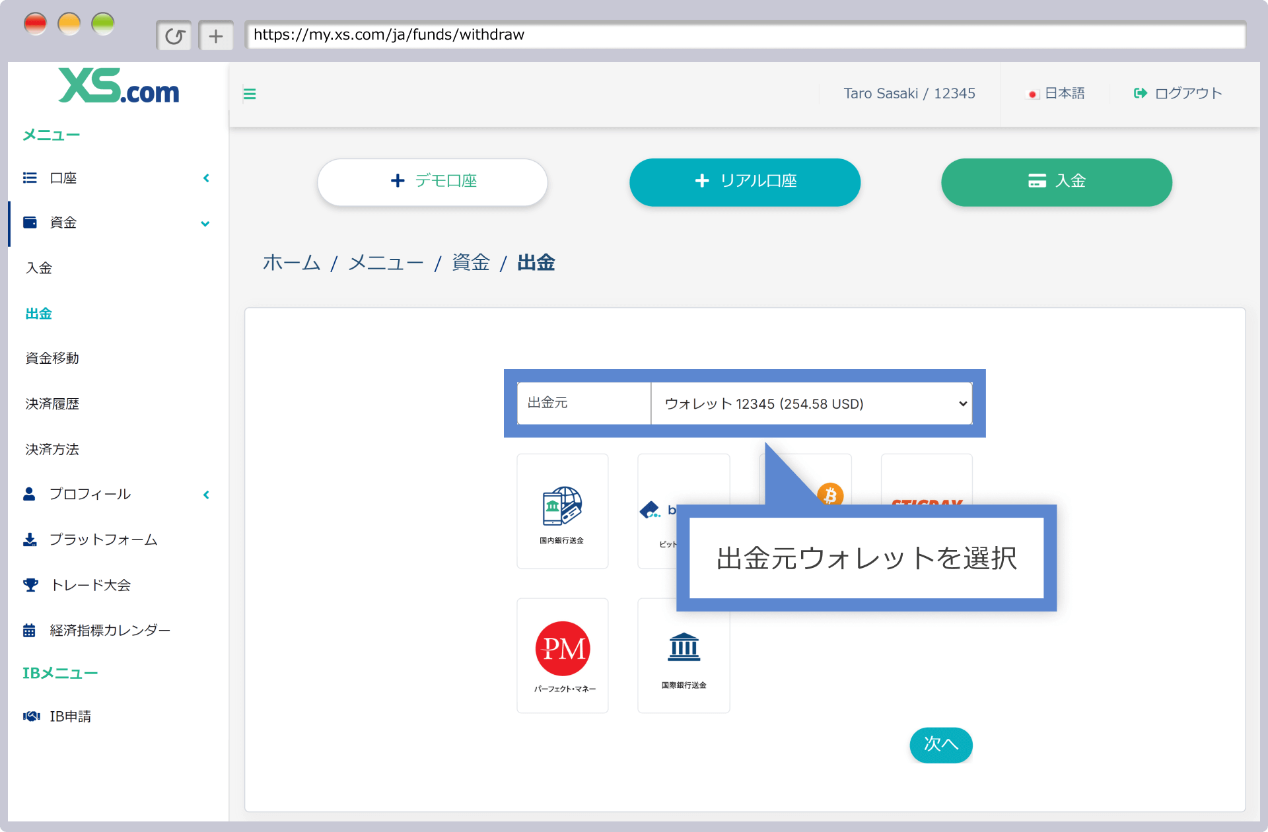The width and height of the screenshot is (1268, 832).
Task: Open a new tab with the plus button
Action: [x=216, y=36]
